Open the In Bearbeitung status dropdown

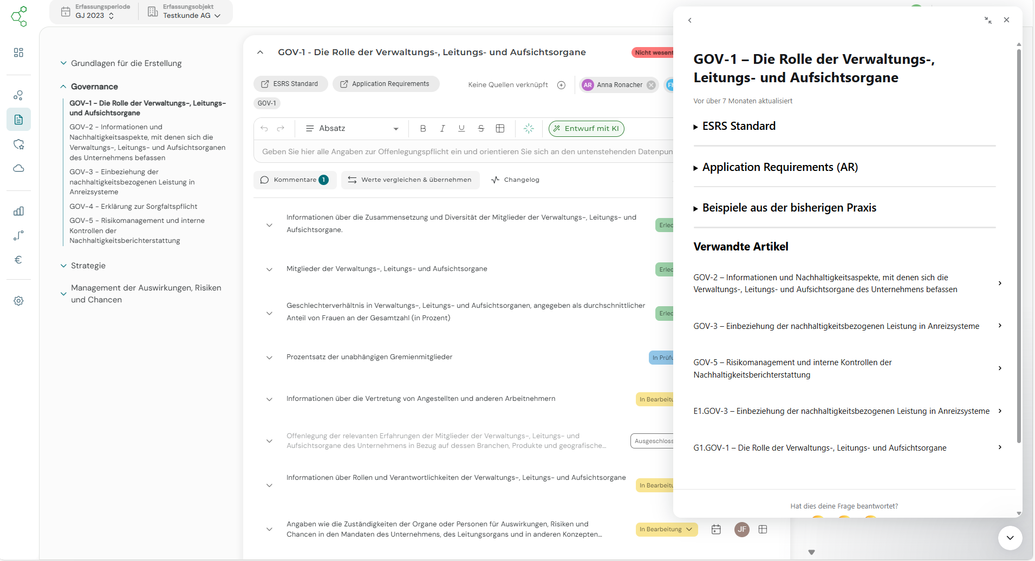click(666, 530)
